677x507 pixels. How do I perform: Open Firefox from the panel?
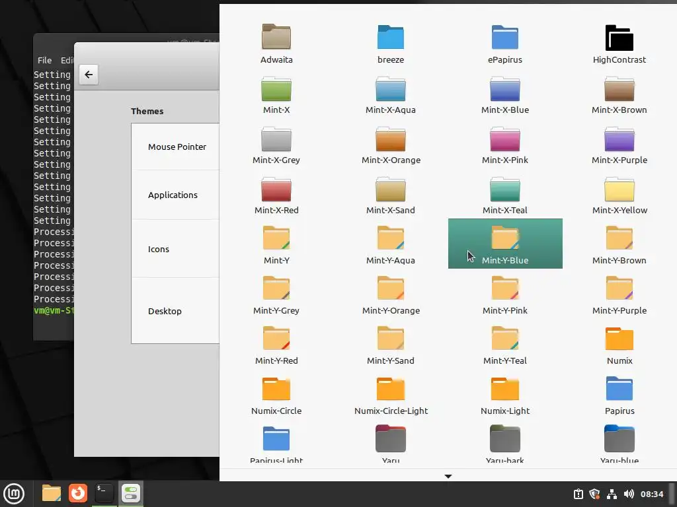[78, 494]
